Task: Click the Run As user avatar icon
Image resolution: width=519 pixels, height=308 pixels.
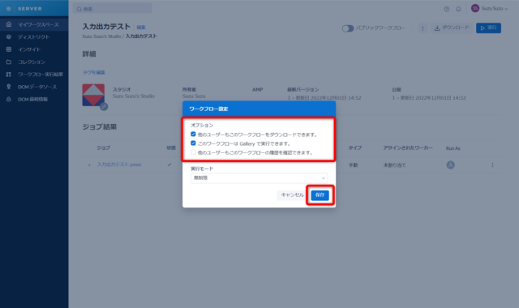Action: pos(451,165)
